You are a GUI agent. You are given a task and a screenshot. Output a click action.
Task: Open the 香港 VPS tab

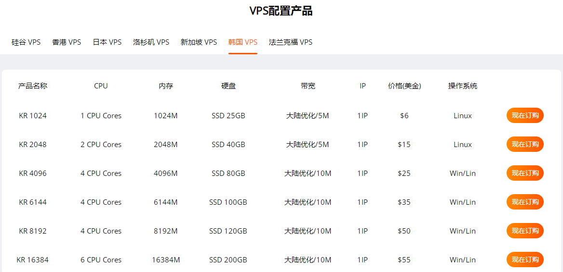click(x=67, y=42)
